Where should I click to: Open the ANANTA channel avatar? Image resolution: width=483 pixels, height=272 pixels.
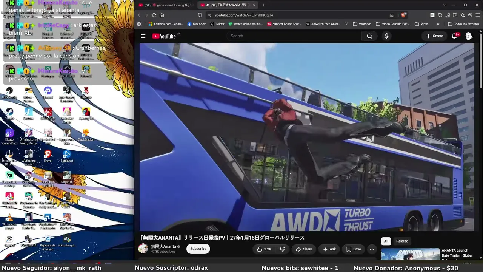(x=143, y=249)
